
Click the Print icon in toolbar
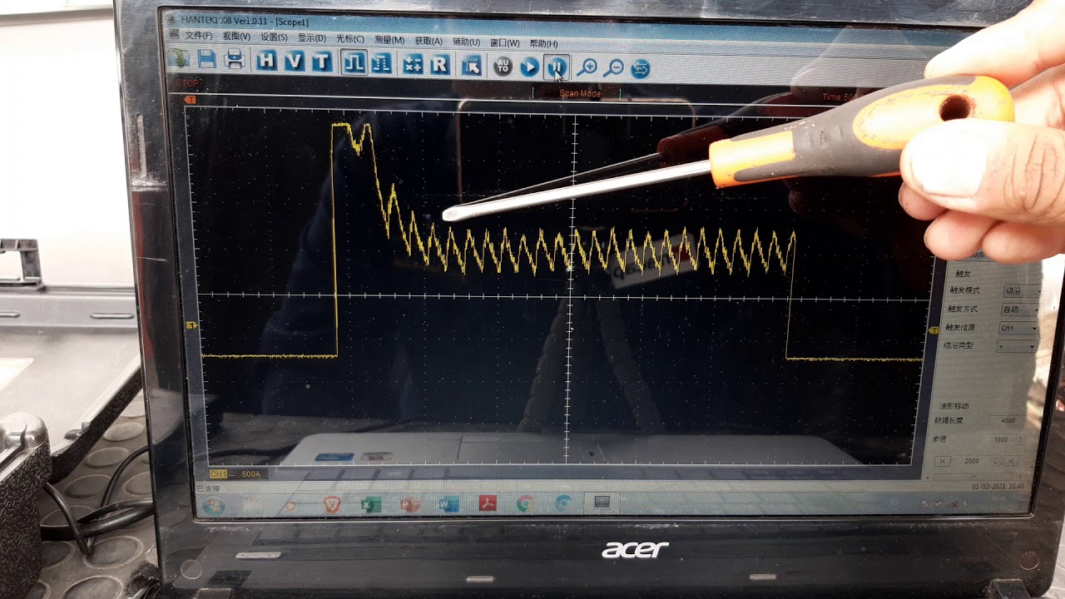[x=235, y=60]
